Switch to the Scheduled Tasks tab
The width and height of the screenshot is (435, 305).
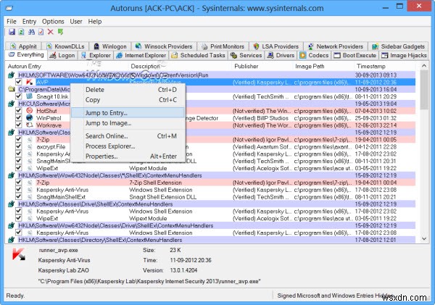pyautogui.click(x=202, y=54)
